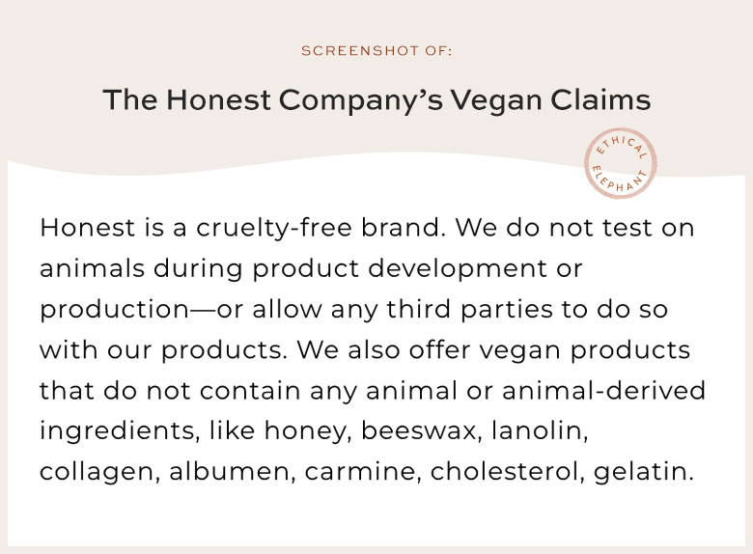Click the word 'lanolin' in the ingredient list
This screenshot has width=753, height=554.
pyautogui.click(x=540, y=430)
